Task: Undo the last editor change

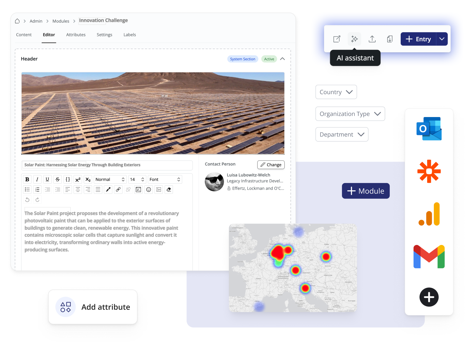Action: point(27,200)
